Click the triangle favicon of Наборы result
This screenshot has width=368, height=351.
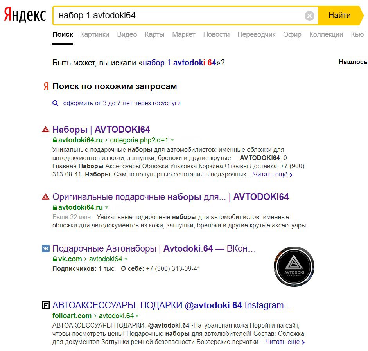45,130
